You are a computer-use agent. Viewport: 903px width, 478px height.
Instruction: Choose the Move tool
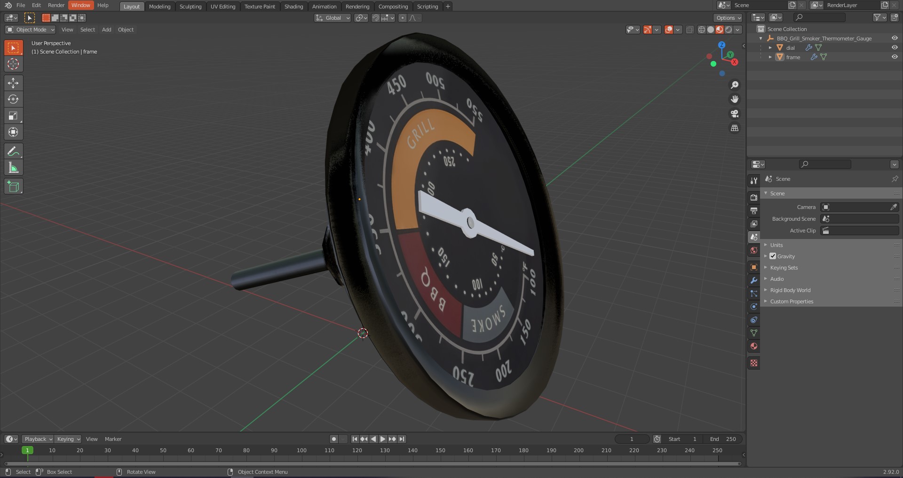13,83
